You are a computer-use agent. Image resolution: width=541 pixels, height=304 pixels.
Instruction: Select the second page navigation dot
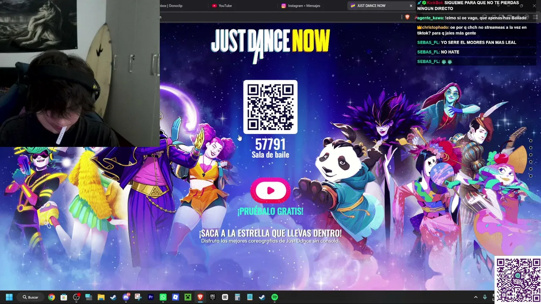[530, 148]
